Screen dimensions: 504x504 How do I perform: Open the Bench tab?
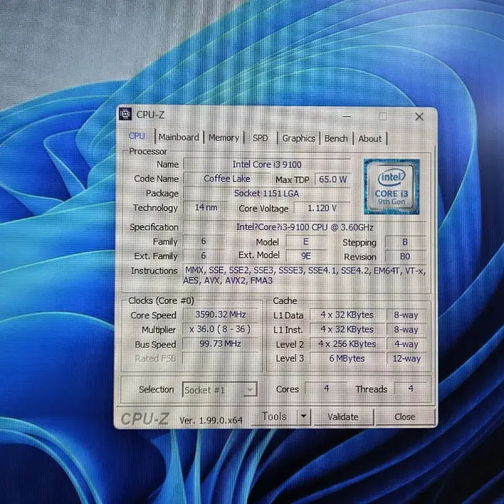coord(336,138)
